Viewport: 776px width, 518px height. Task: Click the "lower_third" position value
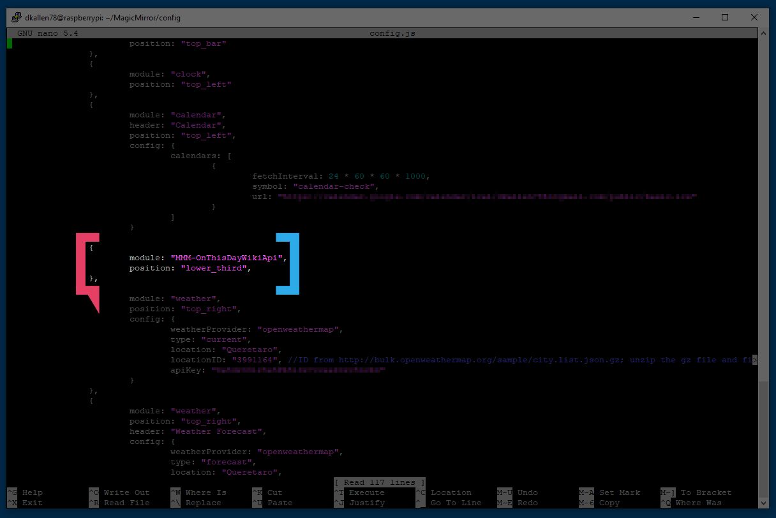(x=214, y=268)
